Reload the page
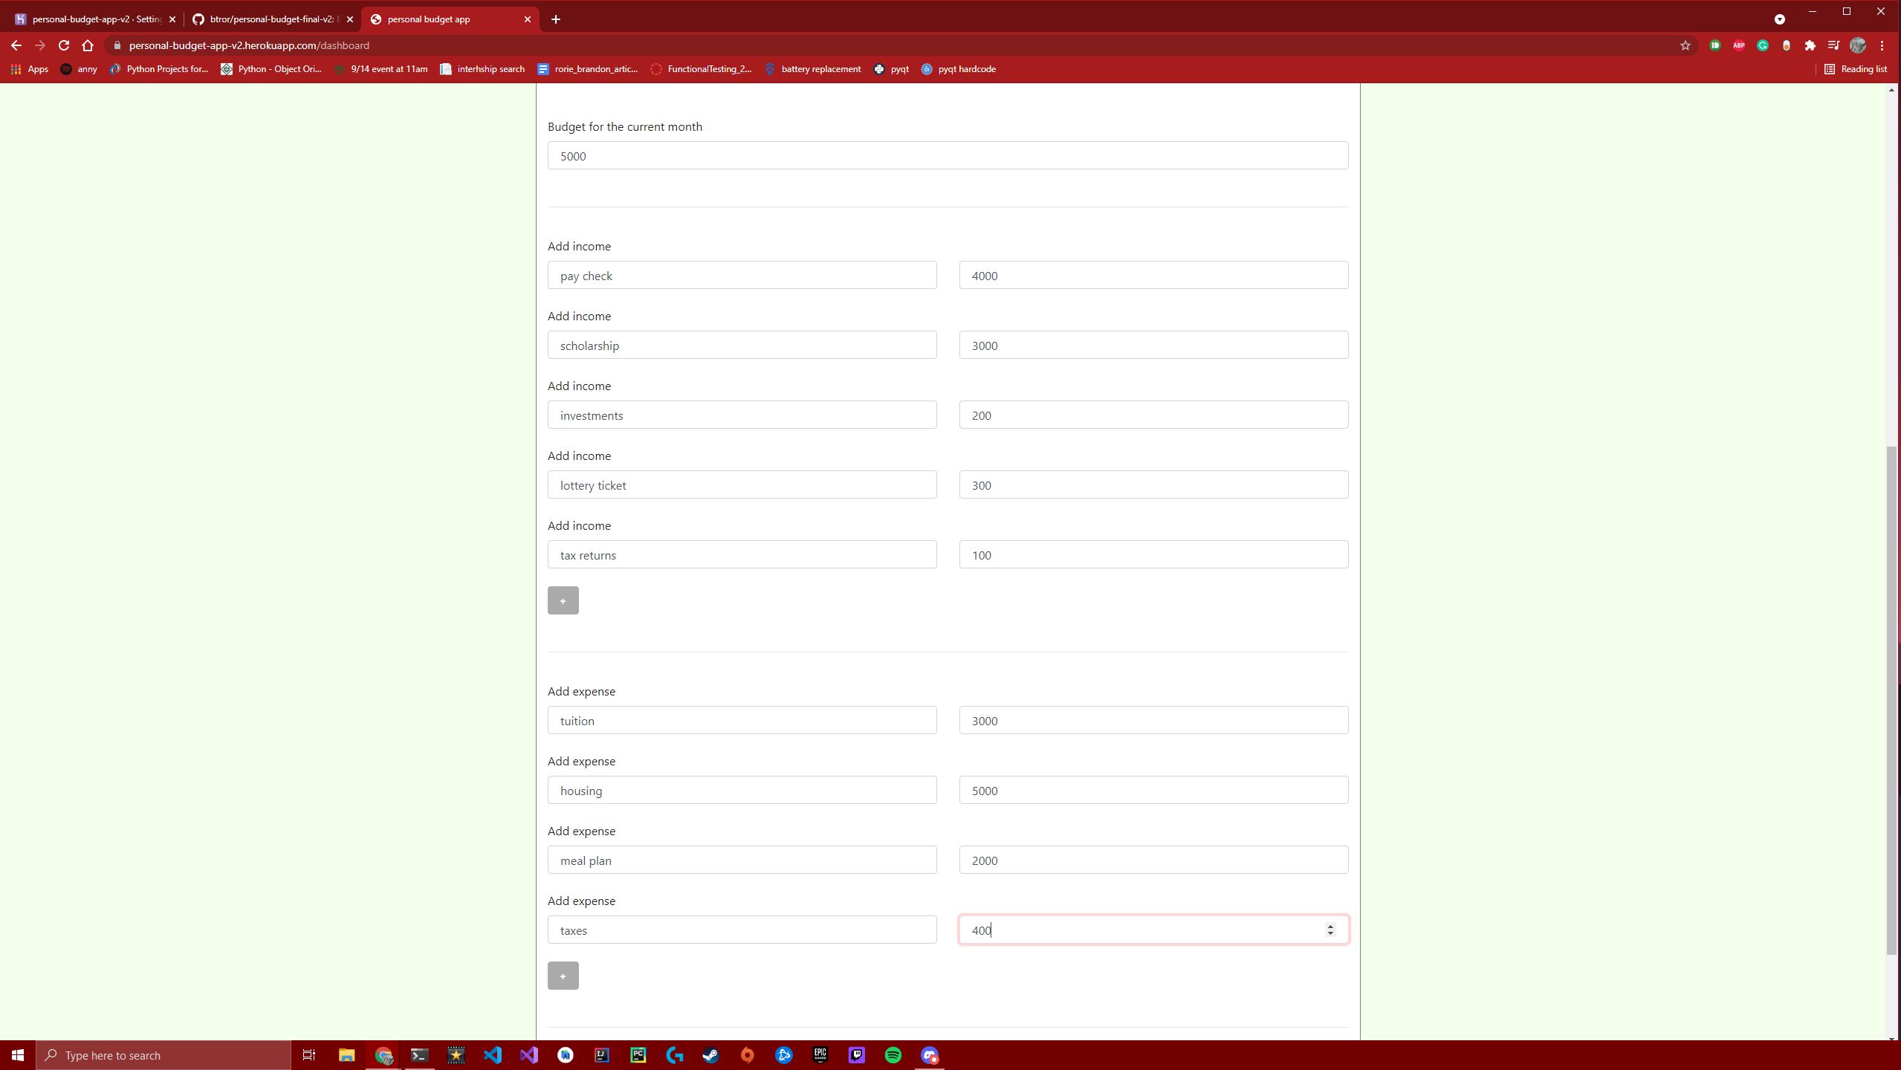The height and width of the screenshot is (1070, 1901). click(x=64, y=45)
